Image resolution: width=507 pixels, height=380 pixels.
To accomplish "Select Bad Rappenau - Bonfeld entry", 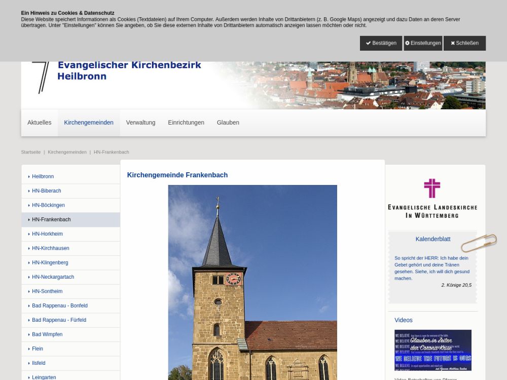I will 59,306.
